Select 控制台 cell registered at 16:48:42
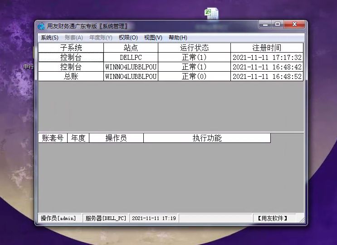 point(71,67)
